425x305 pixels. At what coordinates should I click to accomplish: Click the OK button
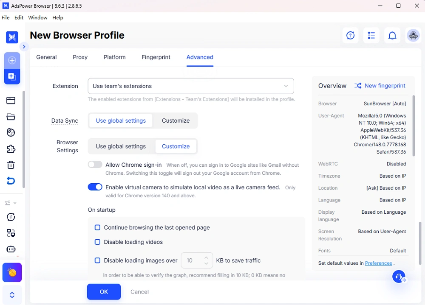click(104, 292)
